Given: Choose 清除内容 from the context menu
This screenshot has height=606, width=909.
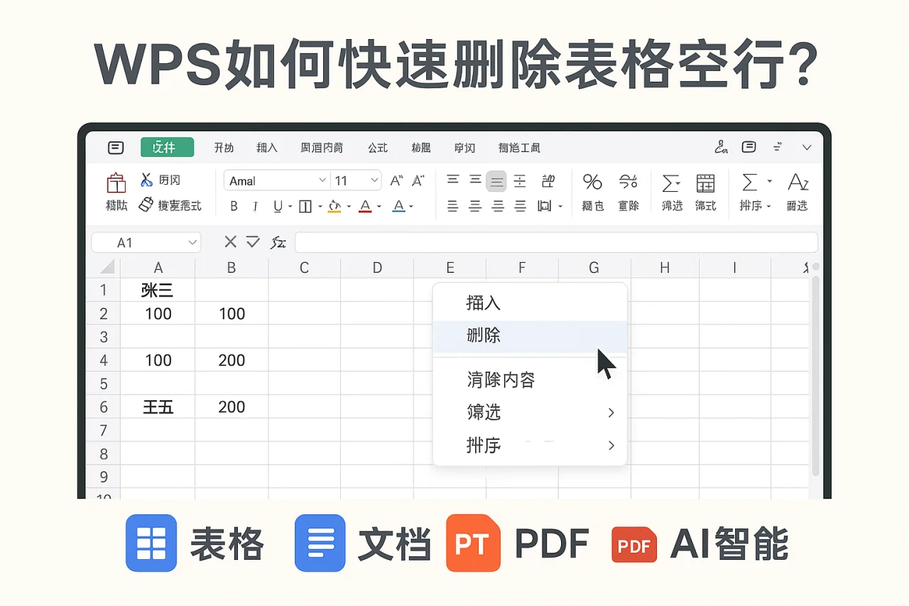Looking at the screenshot, I should 500,379.
